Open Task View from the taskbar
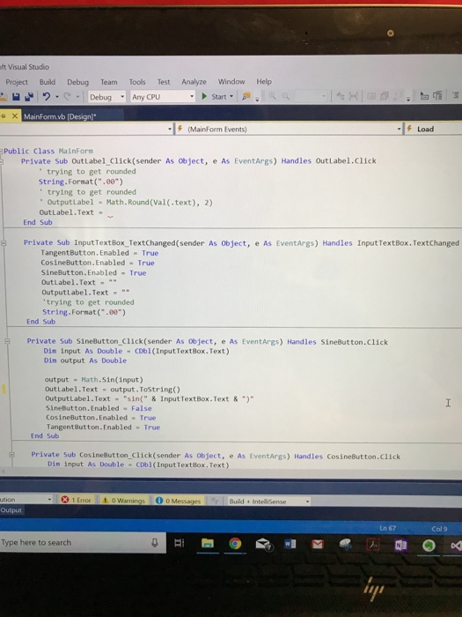The width and height of the screenshot is (462, 617). pos(180,544)
